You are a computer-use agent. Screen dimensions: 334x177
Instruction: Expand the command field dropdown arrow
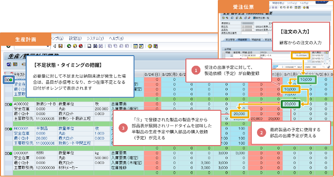[x=48, y=46]
